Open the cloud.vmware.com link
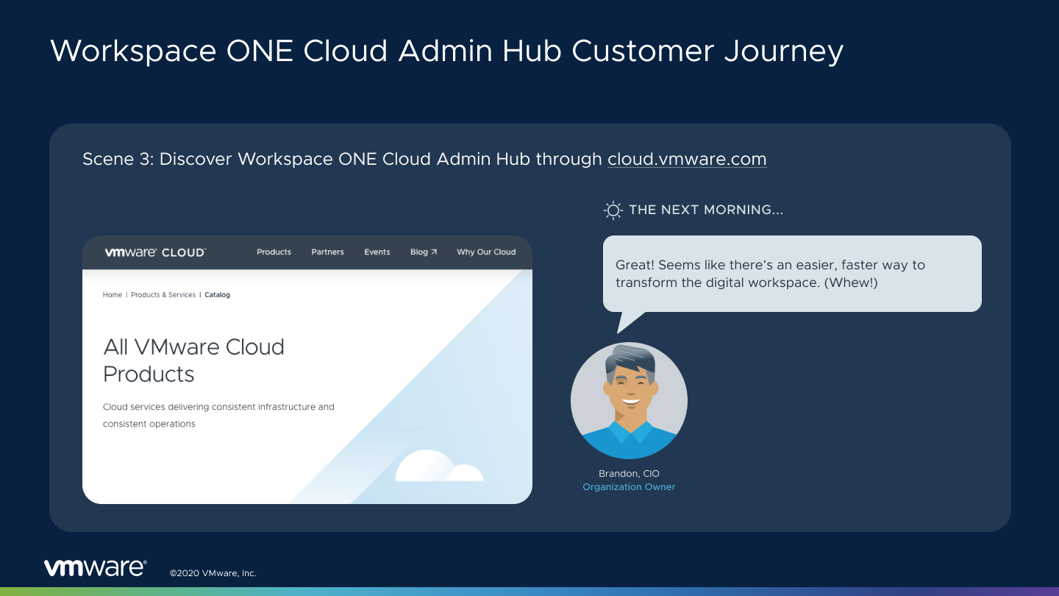 [687, 159]
